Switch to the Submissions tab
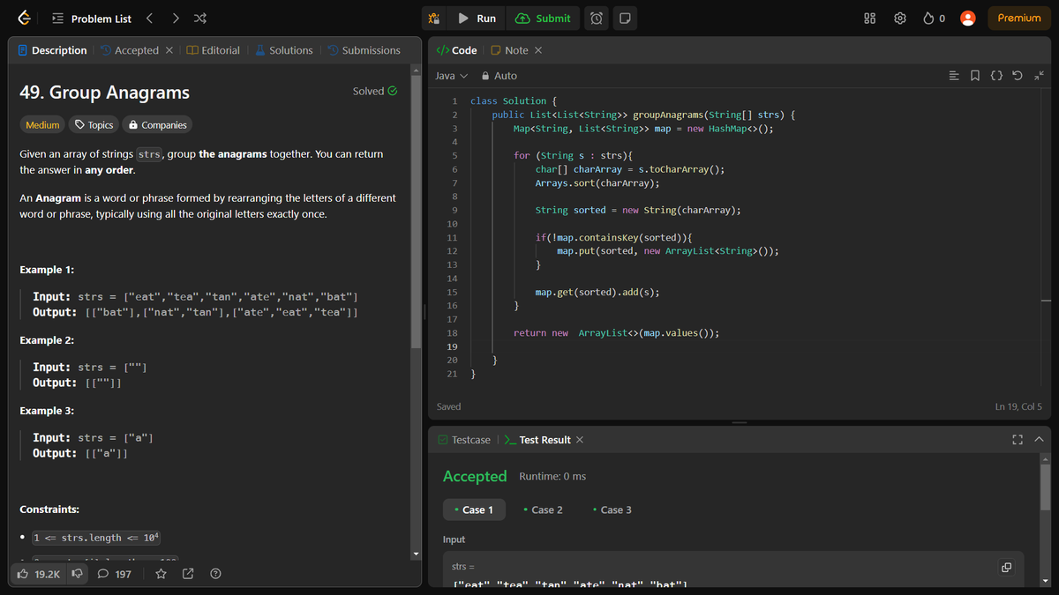 (x=364, y=50)
